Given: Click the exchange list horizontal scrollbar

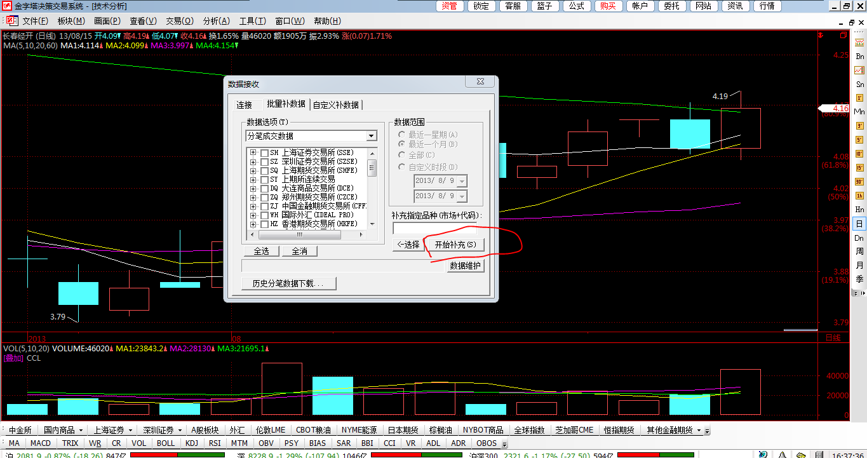Looking at the screenshot, I should (305, 235).
